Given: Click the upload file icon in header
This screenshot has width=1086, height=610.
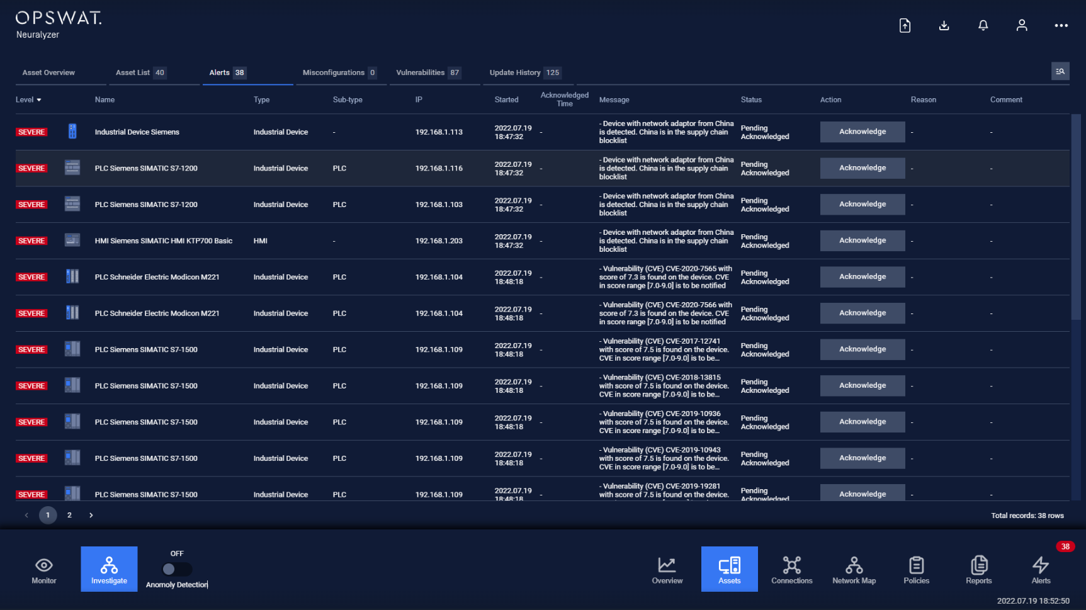Looking at the screenshot, I should [905, 25].
